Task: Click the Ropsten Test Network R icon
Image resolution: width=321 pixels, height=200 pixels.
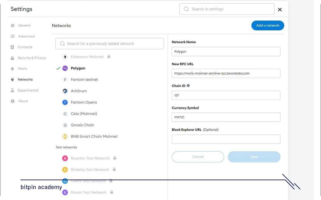Action: coord(65,158)
